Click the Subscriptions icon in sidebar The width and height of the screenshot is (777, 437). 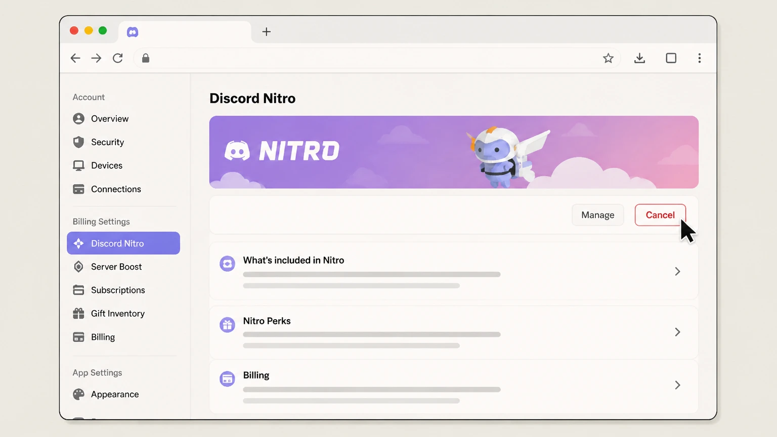point(78,290)
